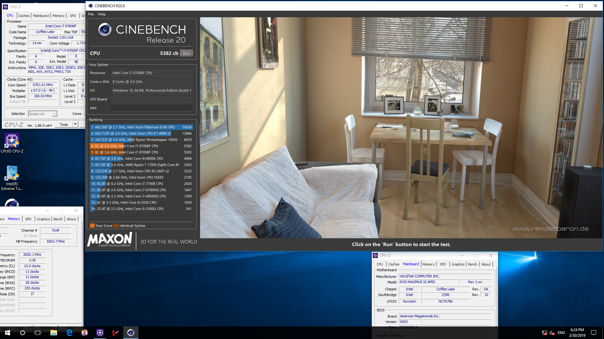Open the taskbar clock and date

point(577,333)
